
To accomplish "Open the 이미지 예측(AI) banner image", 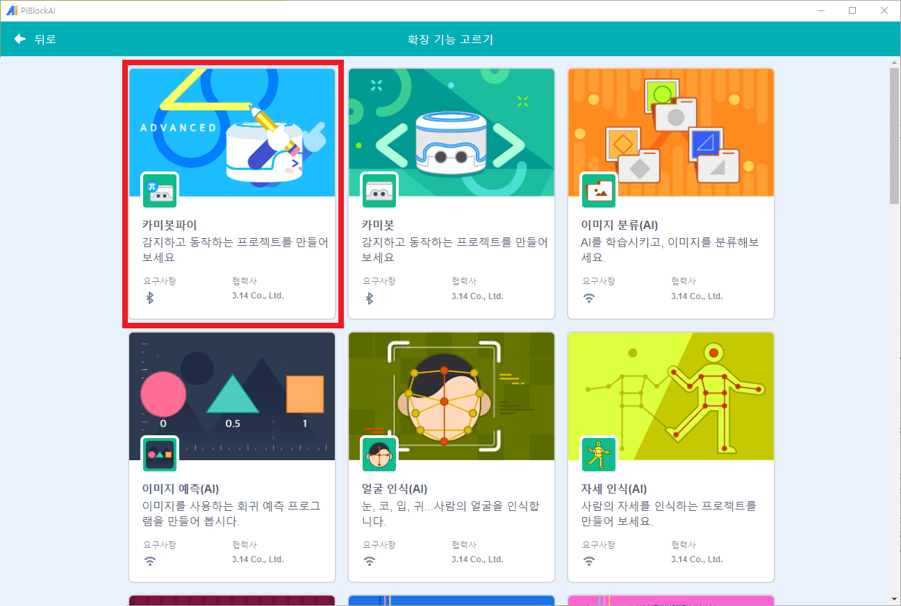I will (x=232, y=396).
